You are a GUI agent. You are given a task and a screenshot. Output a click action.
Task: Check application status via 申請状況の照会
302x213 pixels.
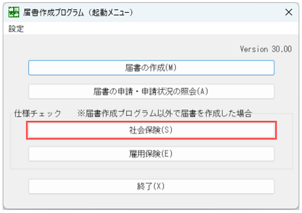[152, 92]
